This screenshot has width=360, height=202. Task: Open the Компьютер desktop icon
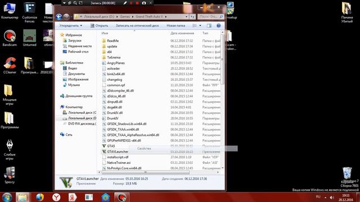tap(10, 11)
